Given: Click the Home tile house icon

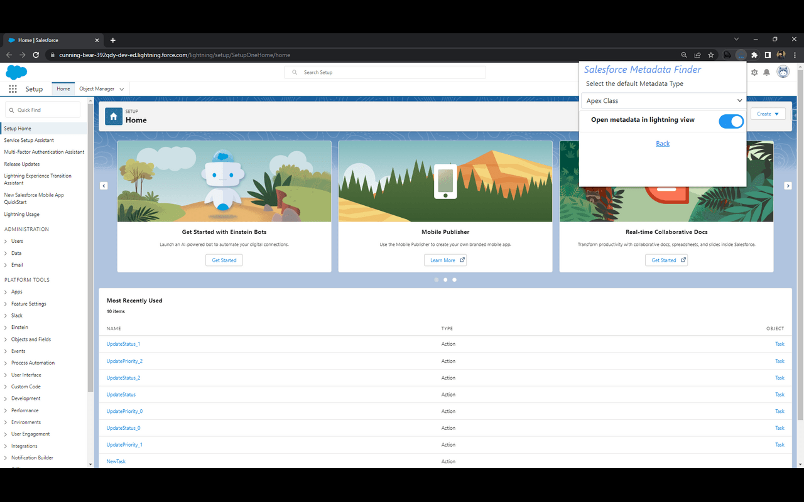Looking at the screenshot, I should (114, 117).
